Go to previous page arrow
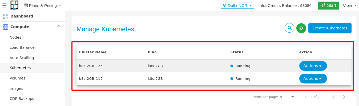Image resolution: width=359 pixels, height=106 pixels. [333, 97]
